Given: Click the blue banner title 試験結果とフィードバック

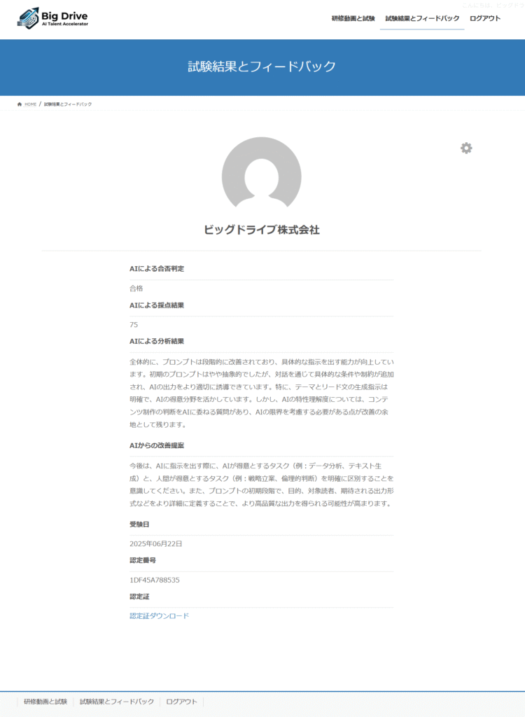Looking at the screenshot, I should (262, 67).
